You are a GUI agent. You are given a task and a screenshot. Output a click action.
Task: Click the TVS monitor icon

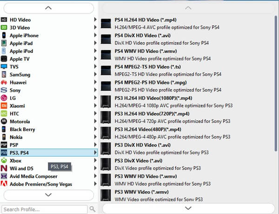click(4, 67)
